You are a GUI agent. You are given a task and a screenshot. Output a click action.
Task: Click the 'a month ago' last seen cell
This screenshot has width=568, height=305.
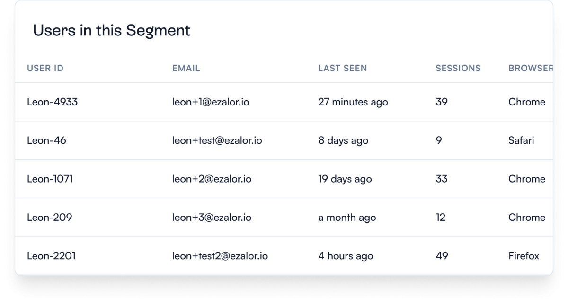[x=347, y=218]
